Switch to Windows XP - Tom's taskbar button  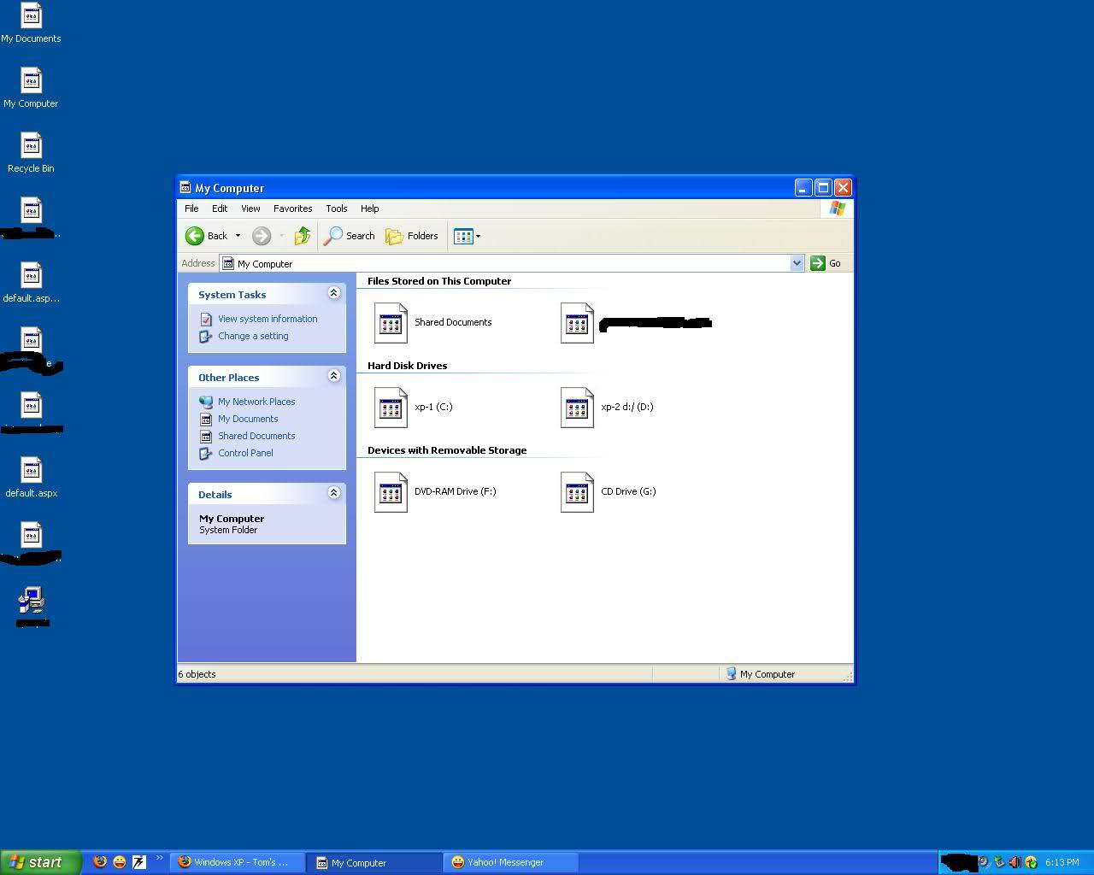coord(238,862)
